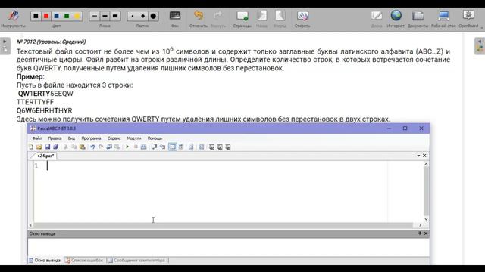
Task: Click the Вернуть redo arrow
Action: 218,18
